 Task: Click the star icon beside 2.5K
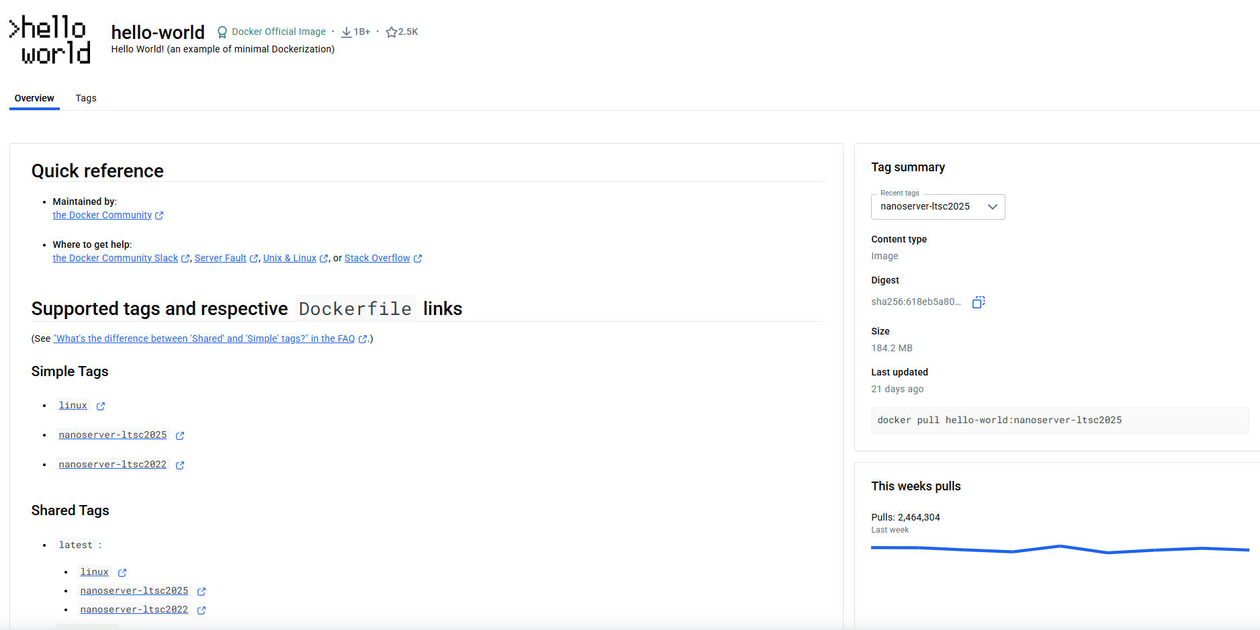[392, 32]
